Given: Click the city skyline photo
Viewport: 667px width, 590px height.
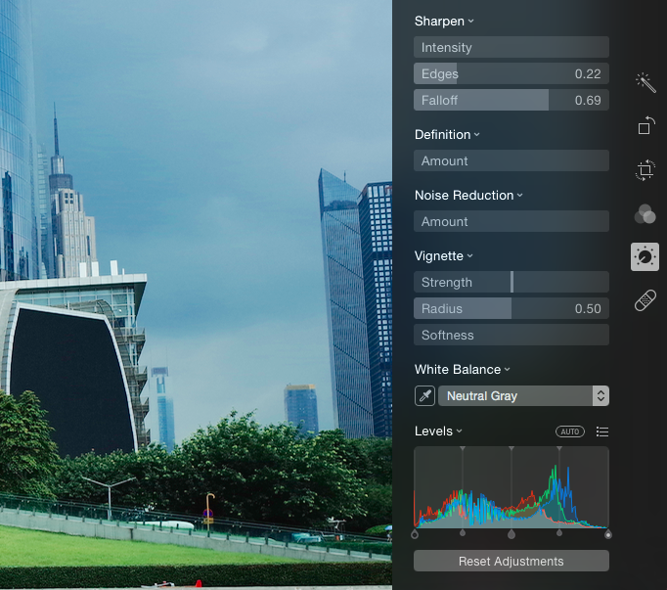Looking at the screenshot, I should pyautogui.click(x=196, y=295).
